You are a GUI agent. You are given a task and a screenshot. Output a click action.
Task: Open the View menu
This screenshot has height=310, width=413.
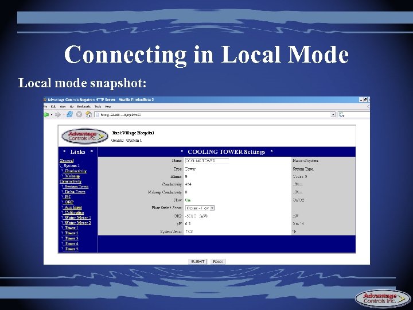(63, 107)
